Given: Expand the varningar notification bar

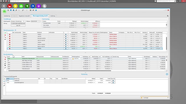Looking at the screenshot, I should coord(168,98).
